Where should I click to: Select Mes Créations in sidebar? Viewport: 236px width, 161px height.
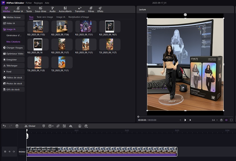pos(13,42)
